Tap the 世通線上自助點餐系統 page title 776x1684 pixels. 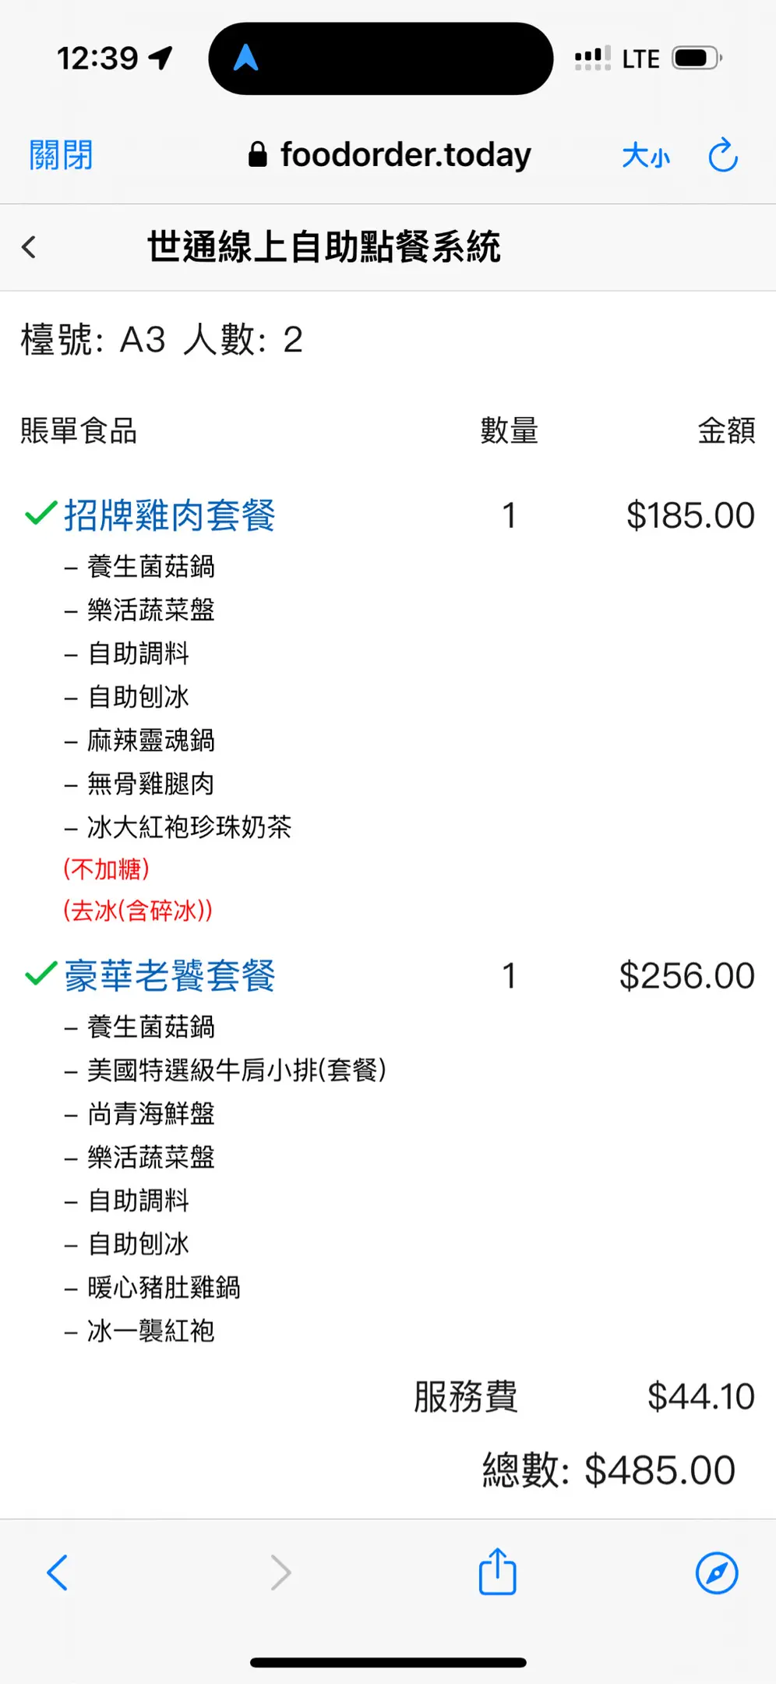click(324, 247)
